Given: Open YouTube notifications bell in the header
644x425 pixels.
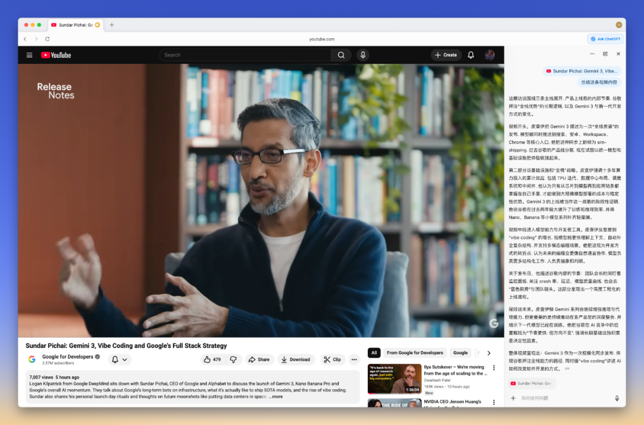Looking at the screenshot, I should point(470,55).
